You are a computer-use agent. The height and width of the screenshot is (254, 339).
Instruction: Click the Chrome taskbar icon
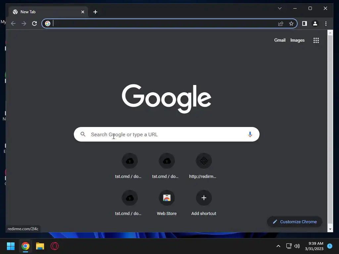(x=25, y=246)
